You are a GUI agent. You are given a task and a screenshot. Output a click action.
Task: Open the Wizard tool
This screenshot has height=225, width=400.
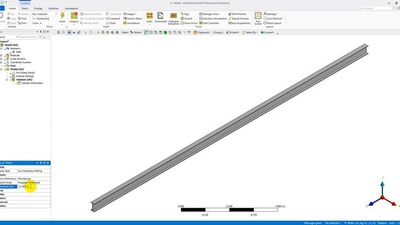click(186, 19)
